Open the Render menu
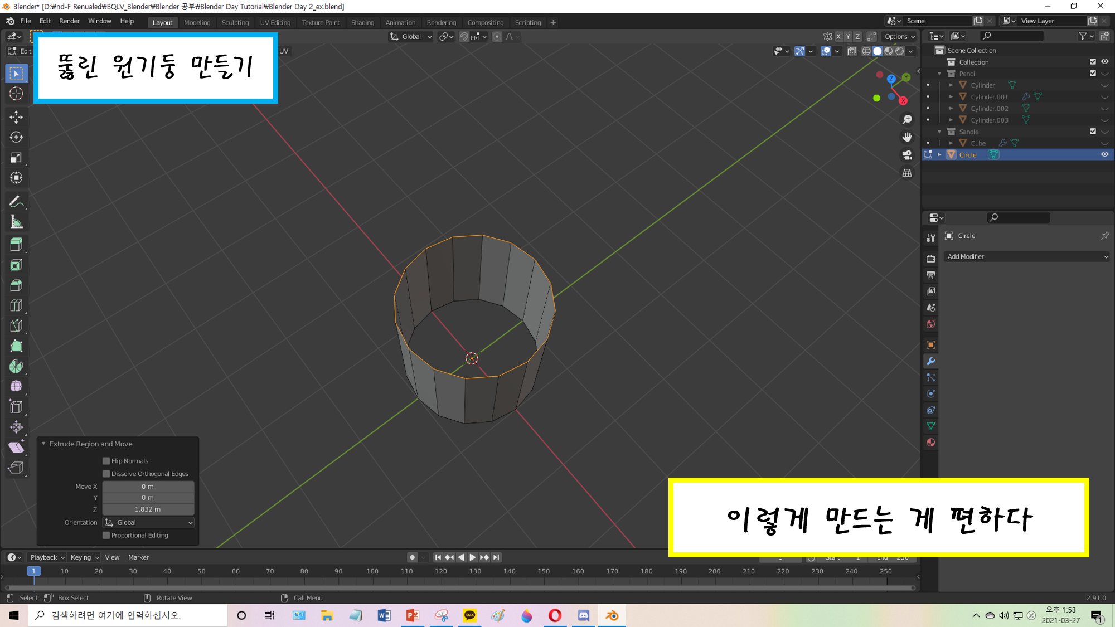Image resolution: width=1115 pixels, height=627 pixels. click(69, 21)
